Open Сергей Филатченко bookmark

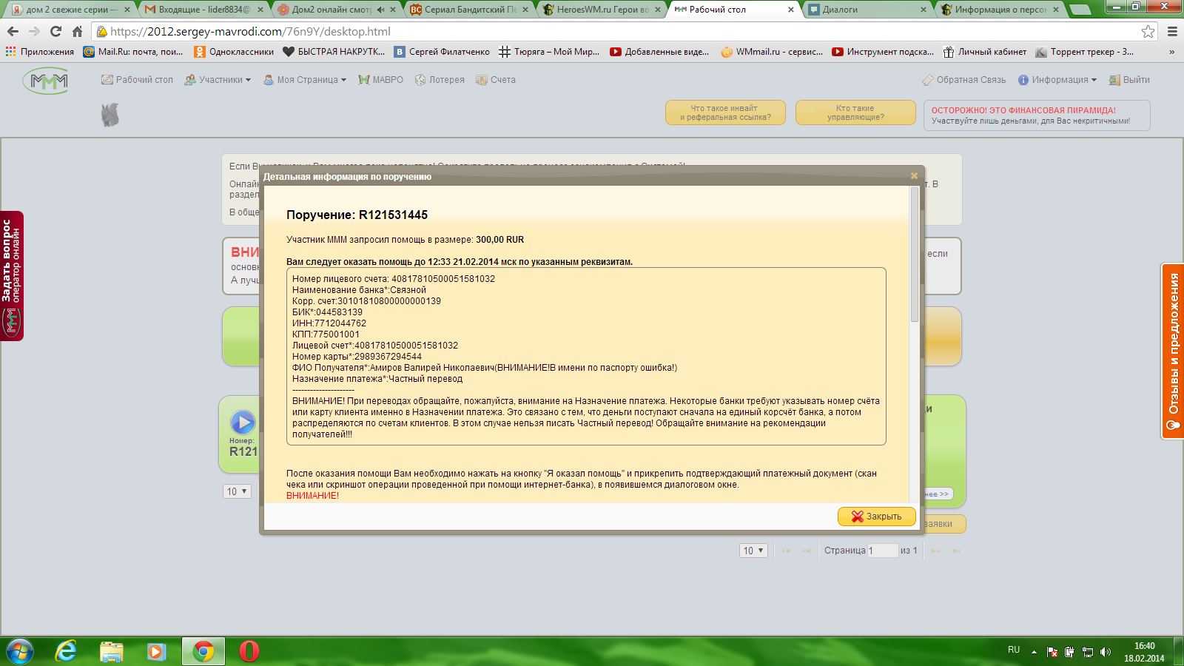(x=442, y=52)
